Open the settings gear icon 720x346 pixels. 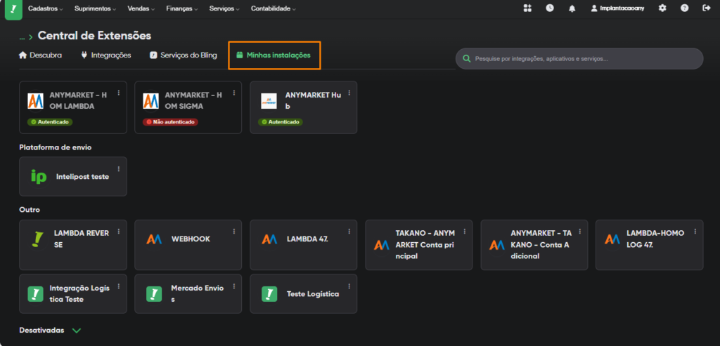(662, 8)
